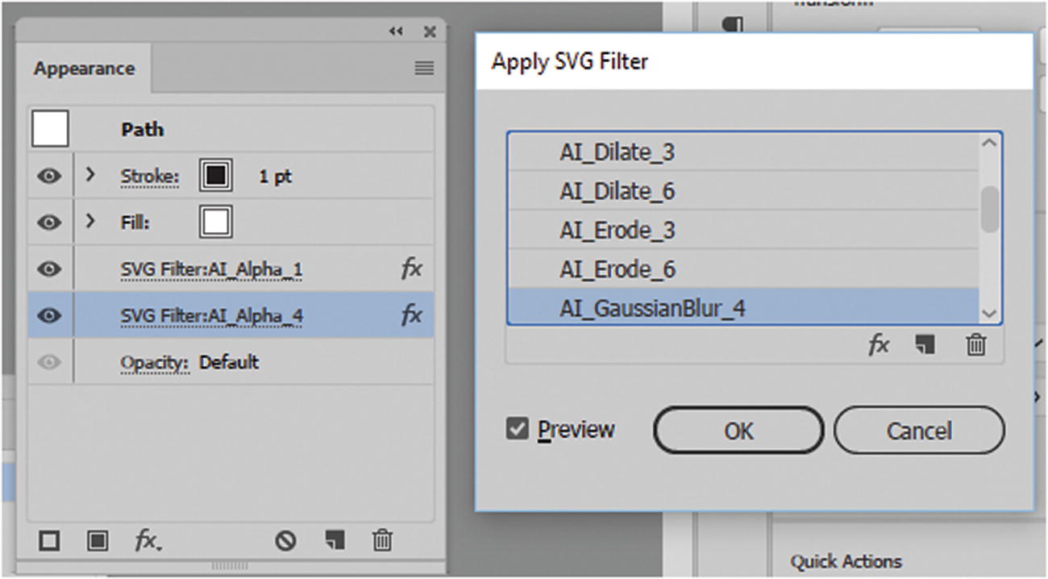This screenshot has height=579, width=1048.
Task: Click the OK button
Action: (x=738, y=431)
